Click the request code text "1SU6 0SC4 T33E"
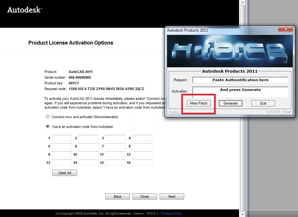Viewport: 298px width, 217px height. (82, 89)
